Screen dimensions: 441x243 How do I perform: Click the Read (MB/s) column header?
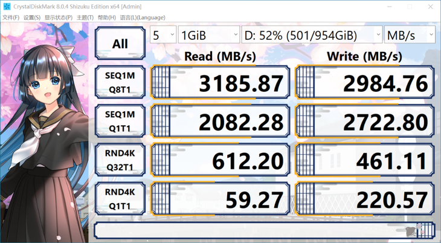220,56
